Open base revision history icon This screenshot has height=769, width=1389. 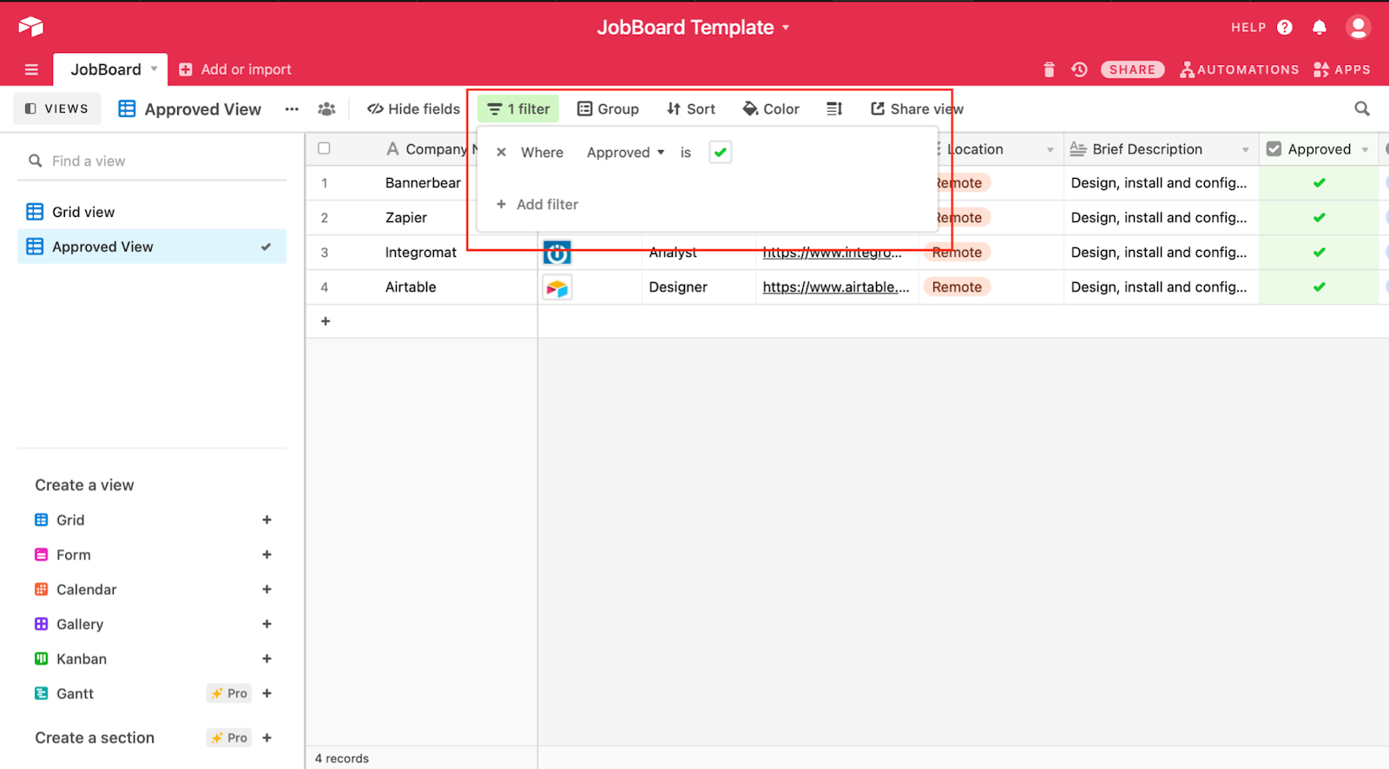[x=1079, y=69]
